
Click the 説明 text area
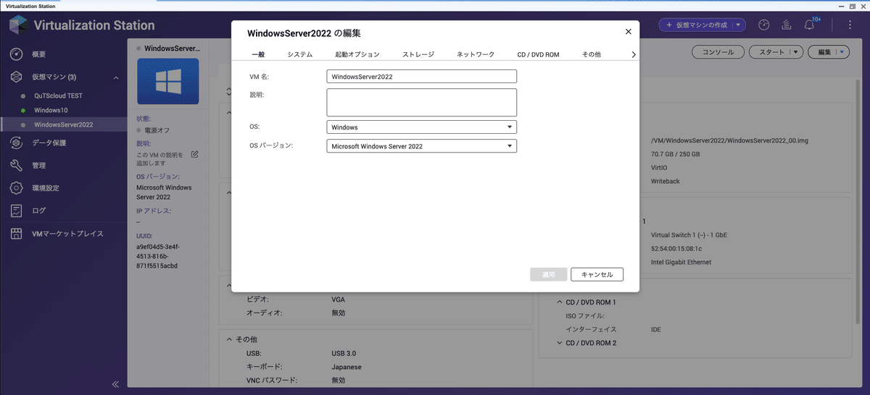(x=422, y=102)
